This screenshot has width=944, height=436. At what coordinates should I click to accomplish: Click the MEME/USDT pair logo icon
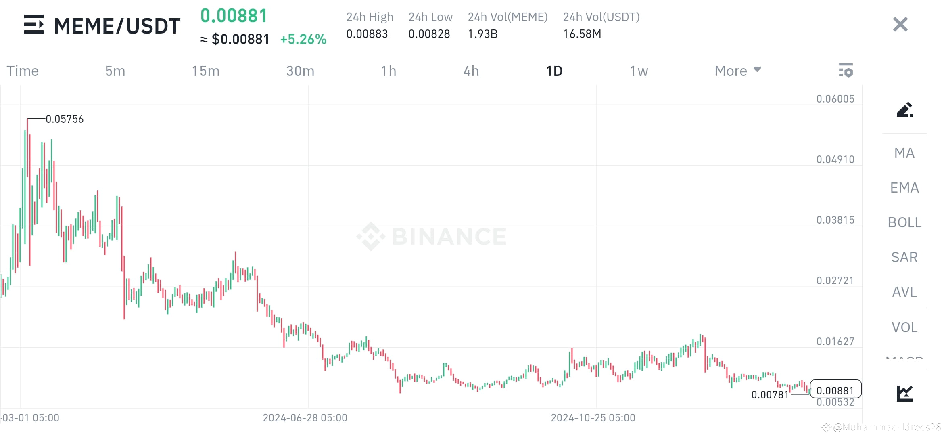[34, 25]
